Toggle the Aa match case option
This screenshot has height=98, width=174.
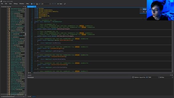click(x=144, y=12)
